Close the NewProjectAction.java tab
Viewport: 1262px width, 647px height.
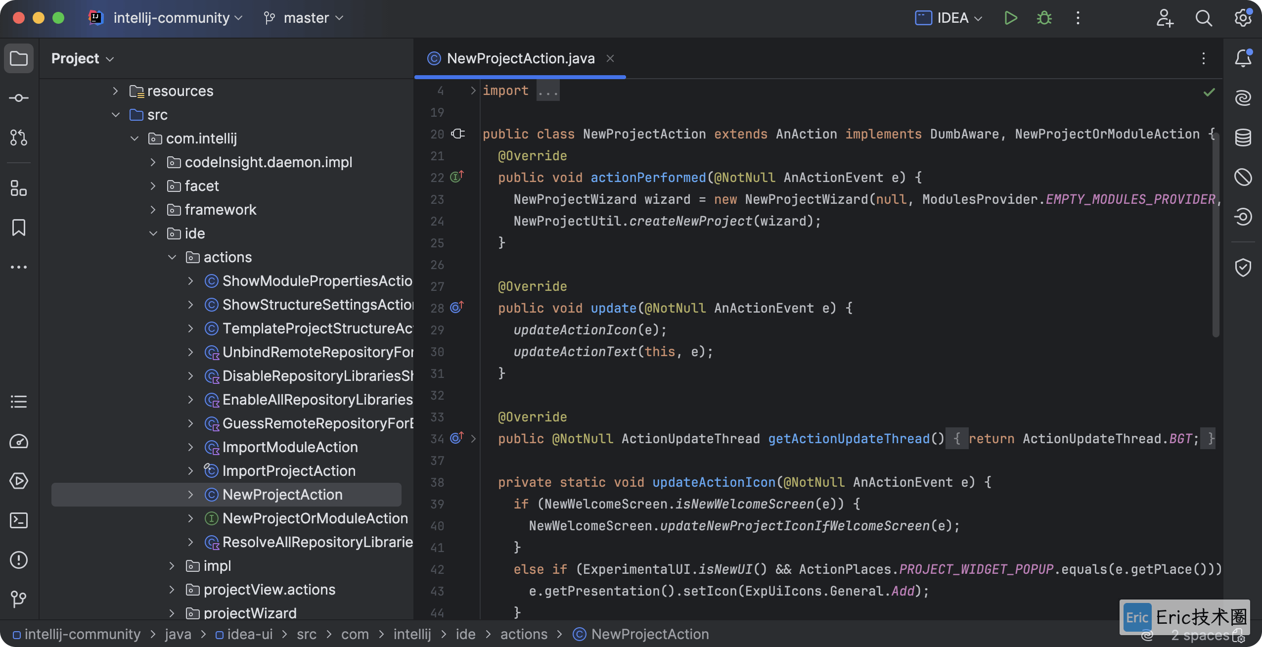click(x=610, y=58)
